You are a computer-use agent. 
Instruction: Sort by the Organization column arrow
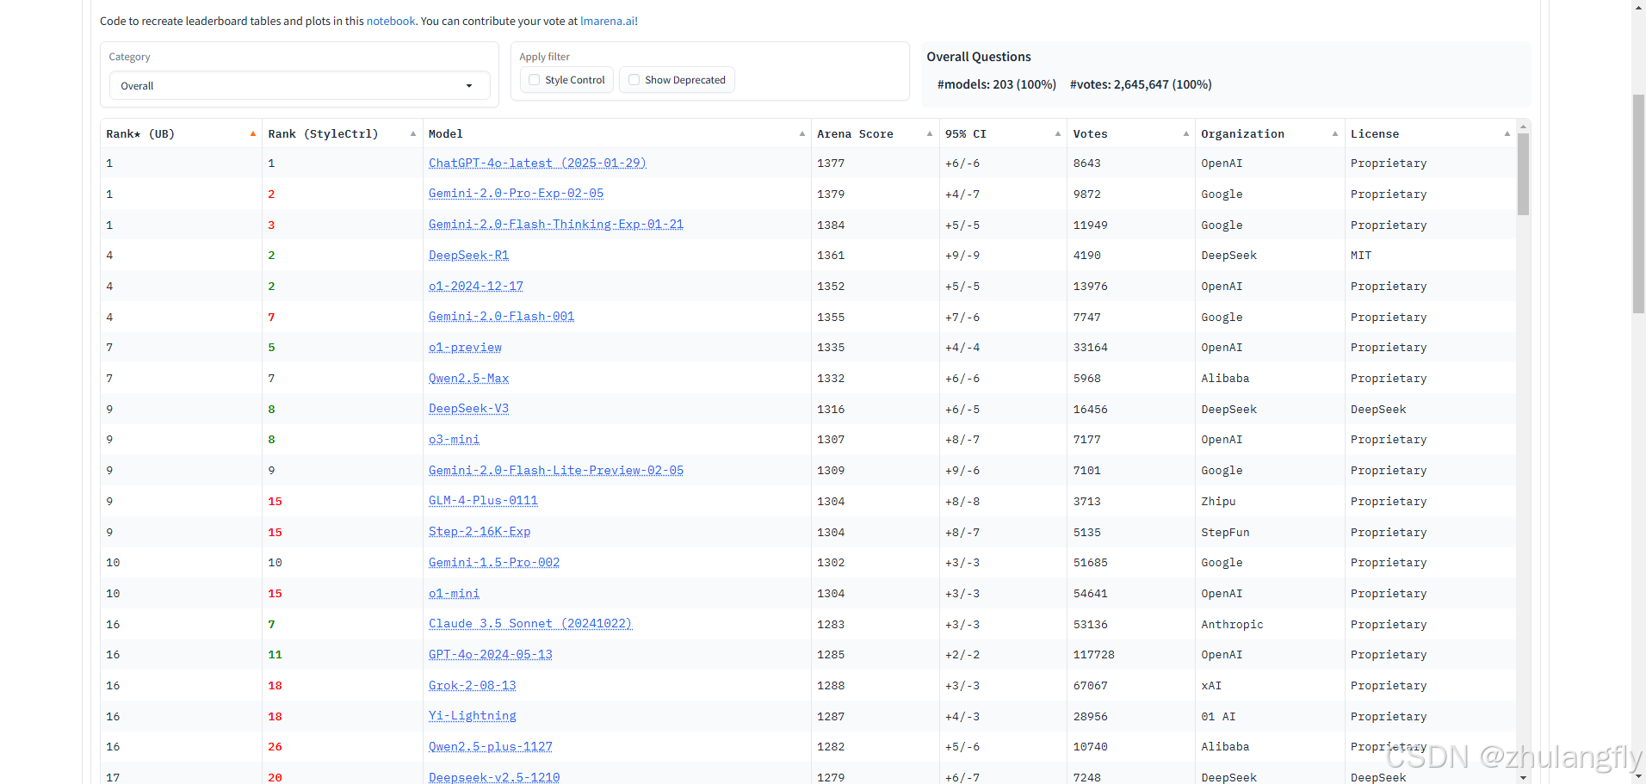[1335, 133]
